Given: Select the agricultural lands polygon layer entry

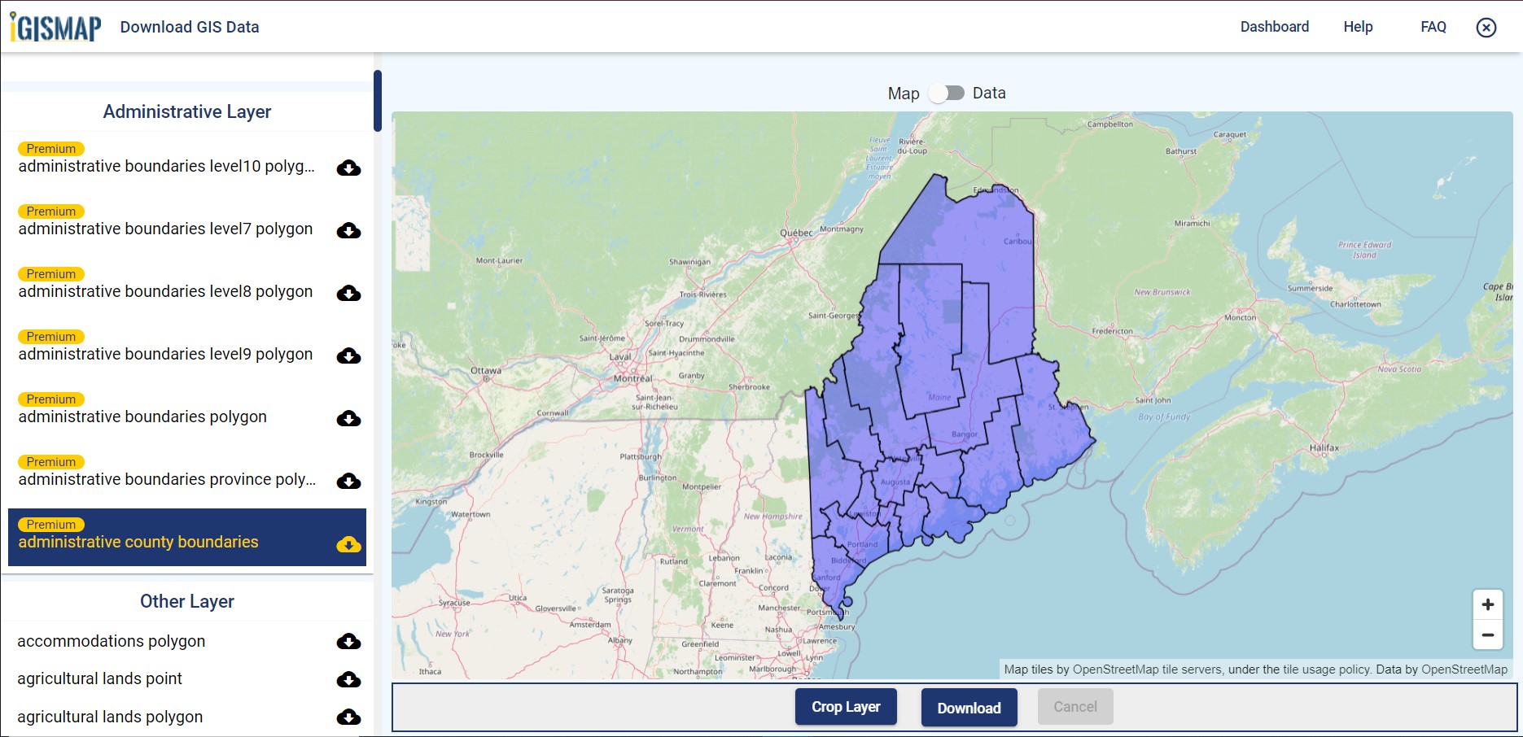Looking at the screenshot, I should (110, 717).
